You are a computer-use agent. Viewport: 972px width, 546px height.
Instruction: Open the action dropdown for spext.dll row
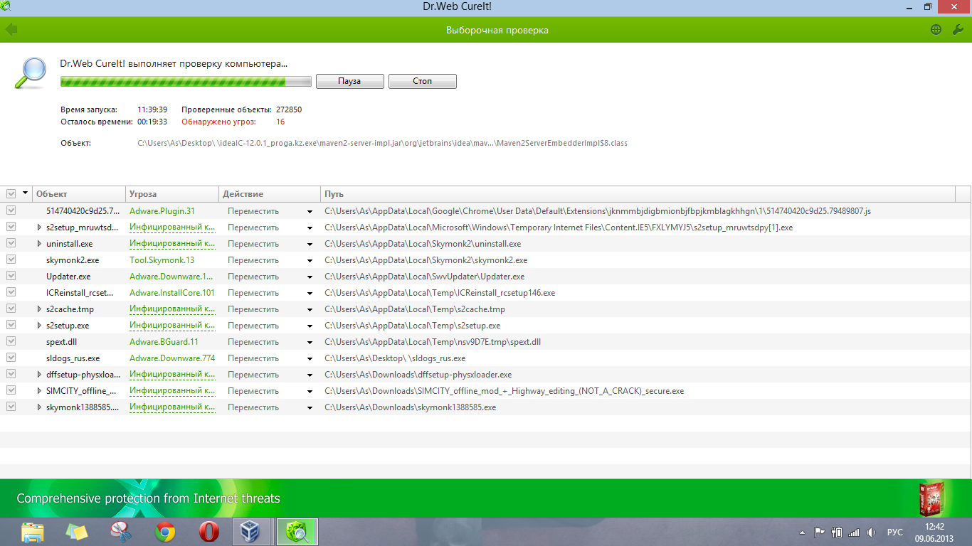(309, 341)
